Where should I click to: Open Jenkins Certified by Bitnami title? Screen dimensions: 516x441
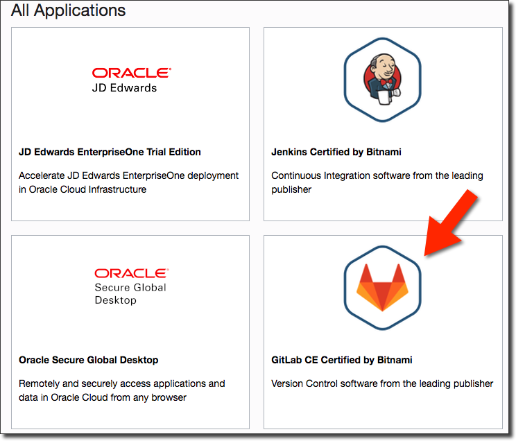336,152
